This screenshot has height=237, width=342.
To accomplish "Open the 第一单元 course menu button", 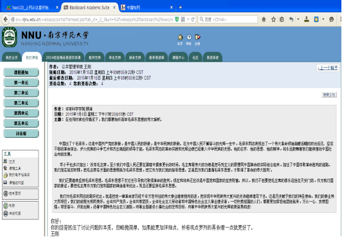I will pos(21,83).
